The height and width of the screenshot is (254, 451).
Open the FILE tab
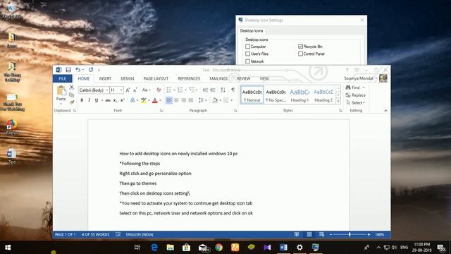(x=63, y=78)
